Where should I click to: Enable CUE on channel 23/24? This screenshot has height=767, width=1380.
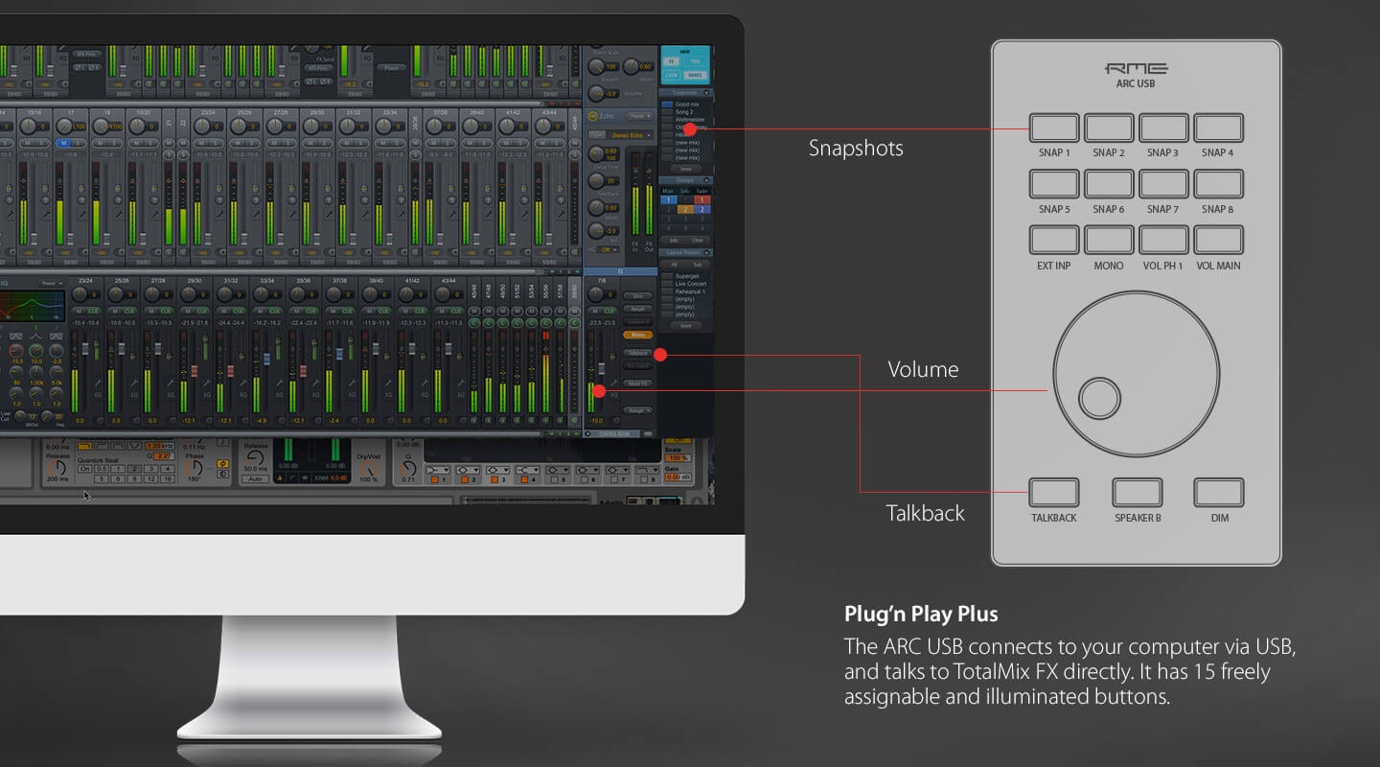tap(94, 311)
